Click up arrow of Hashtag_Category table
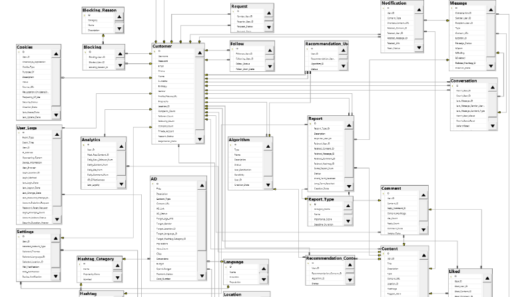 pos(117,266)
